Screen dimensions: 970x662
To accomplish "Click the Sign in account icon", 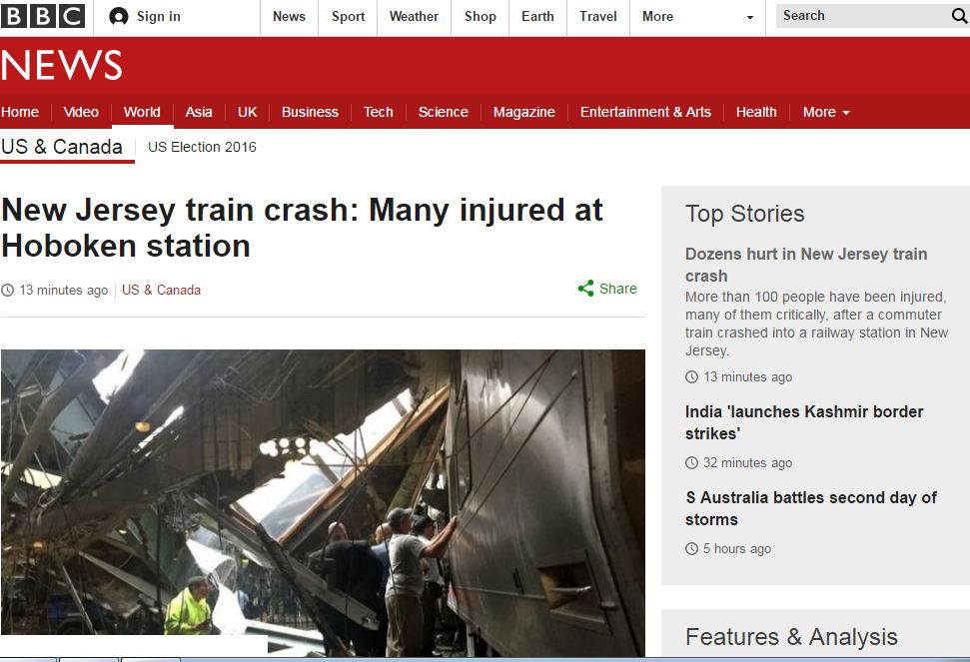I will click(118, 17).
